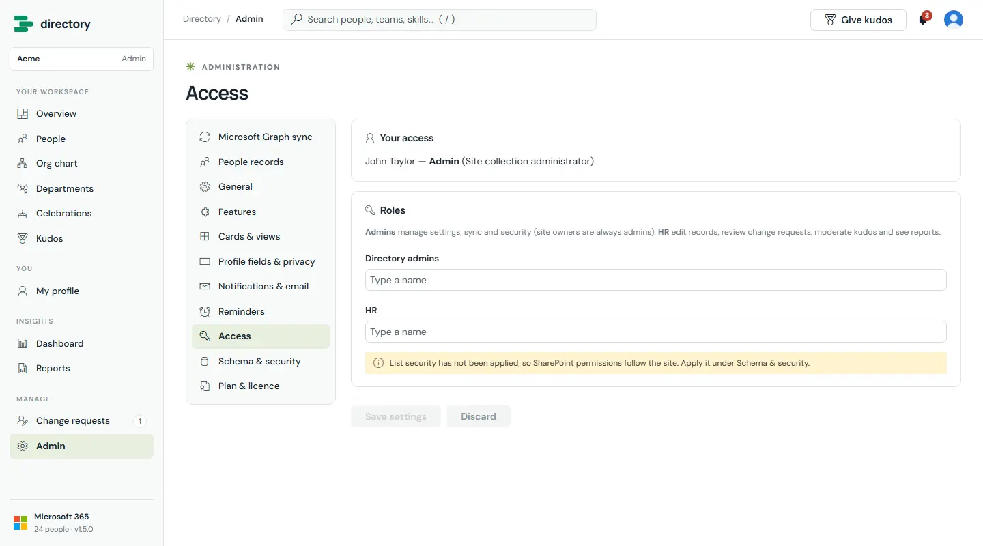
Task: Click the Reports document icon
Action: point(23,368)
